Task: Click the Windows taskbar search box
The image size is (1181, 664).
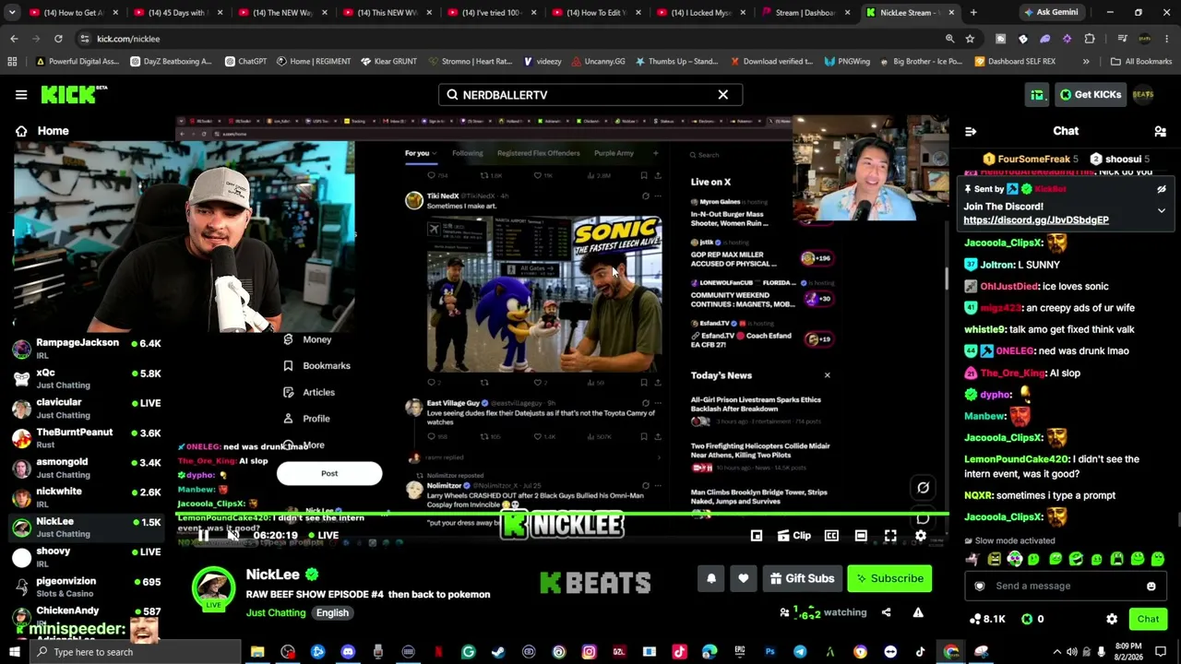Action: 135,652
